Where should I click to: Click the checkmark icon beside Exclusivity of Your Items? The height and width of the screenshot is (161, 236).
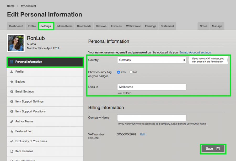coord(12,141)
